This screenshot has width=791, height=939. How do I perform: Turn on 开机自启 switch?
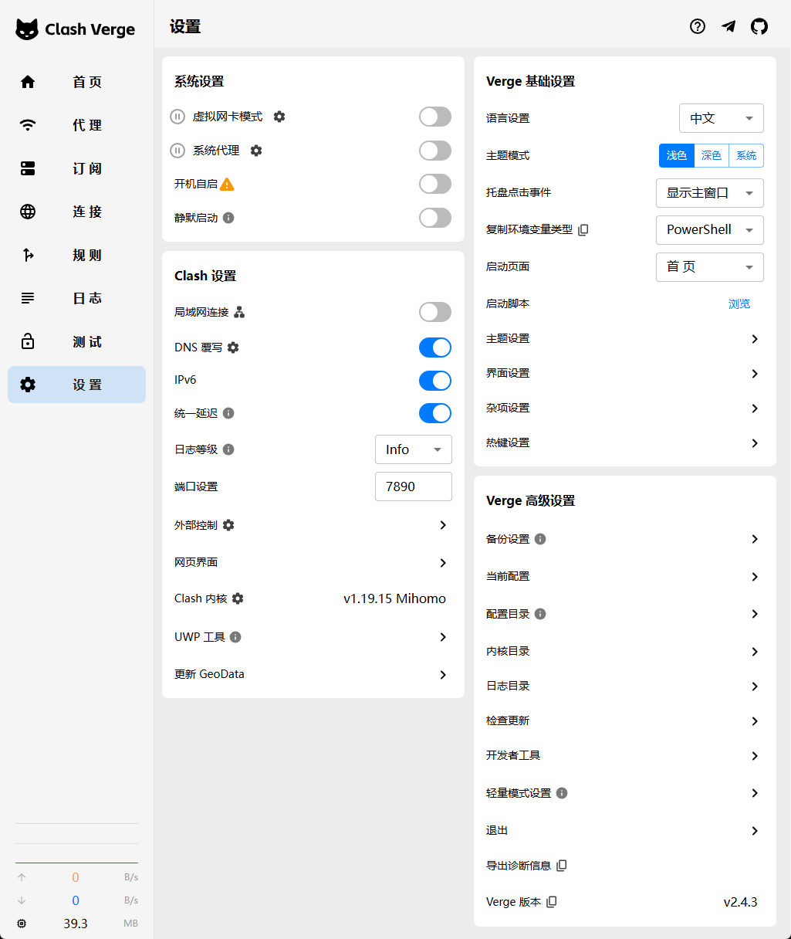tap(435, 184)
